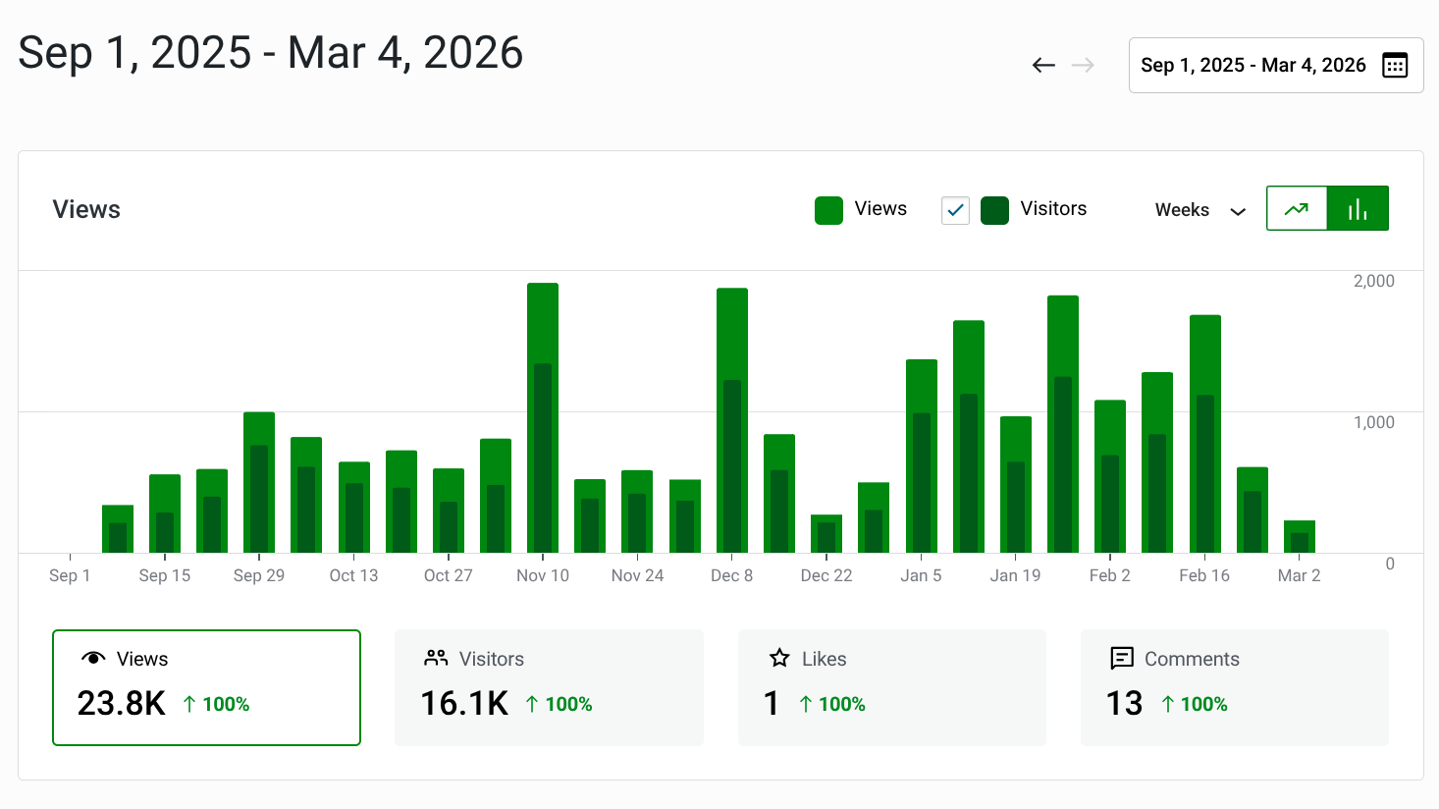Click the star icon on the Likes card

click(778, 658)
